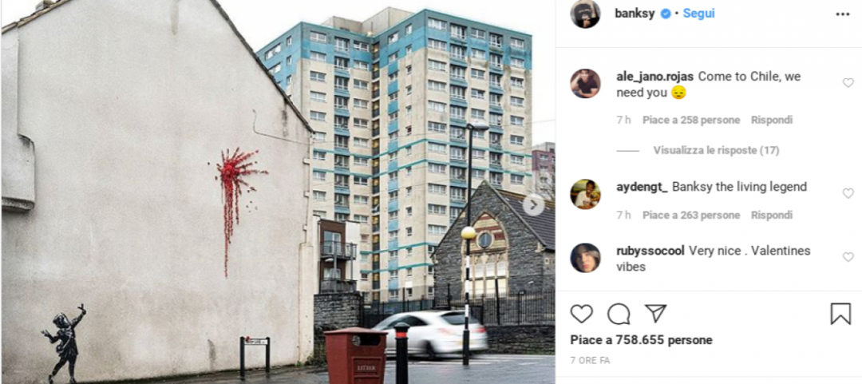Image resolution: width=862 pixels, height=384 pixels.
Task: Go to next photo with carousel arrow
Action: (533, 205)
